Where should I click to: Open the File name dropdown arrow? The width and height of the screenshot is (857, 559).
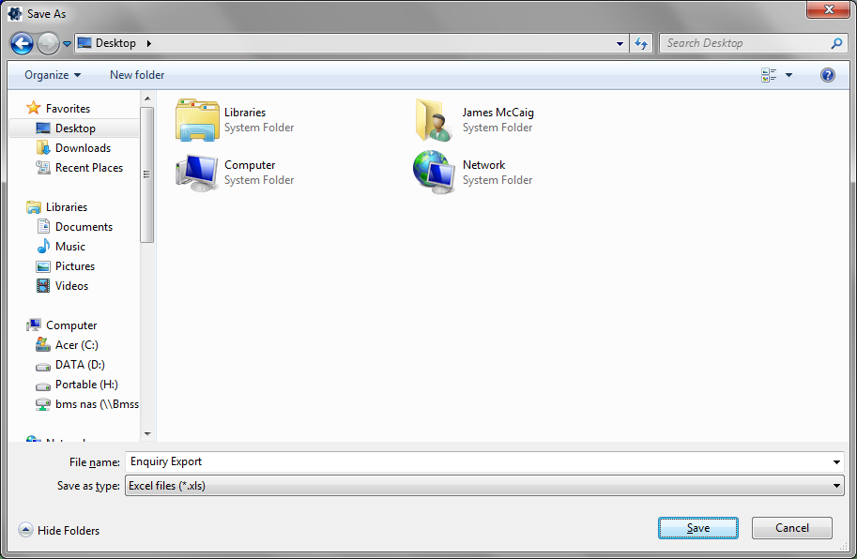(836, 462)
